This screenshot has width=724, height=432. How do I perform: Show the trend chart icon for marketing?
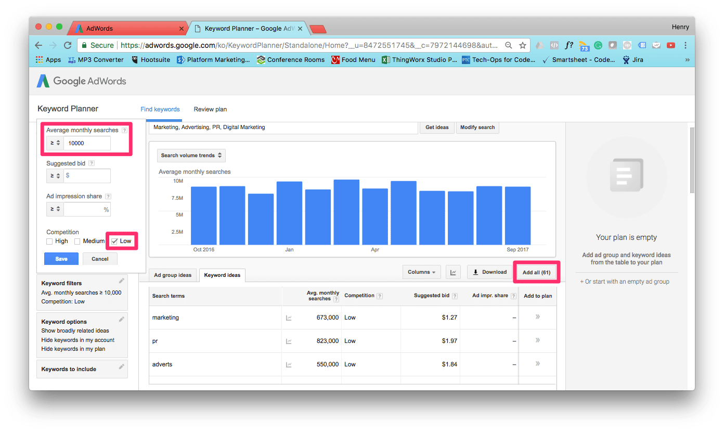tap(289, 317)
